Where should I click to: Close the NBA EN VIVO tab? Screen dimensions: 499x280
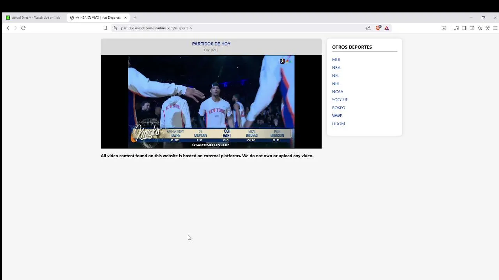(126, 17)
